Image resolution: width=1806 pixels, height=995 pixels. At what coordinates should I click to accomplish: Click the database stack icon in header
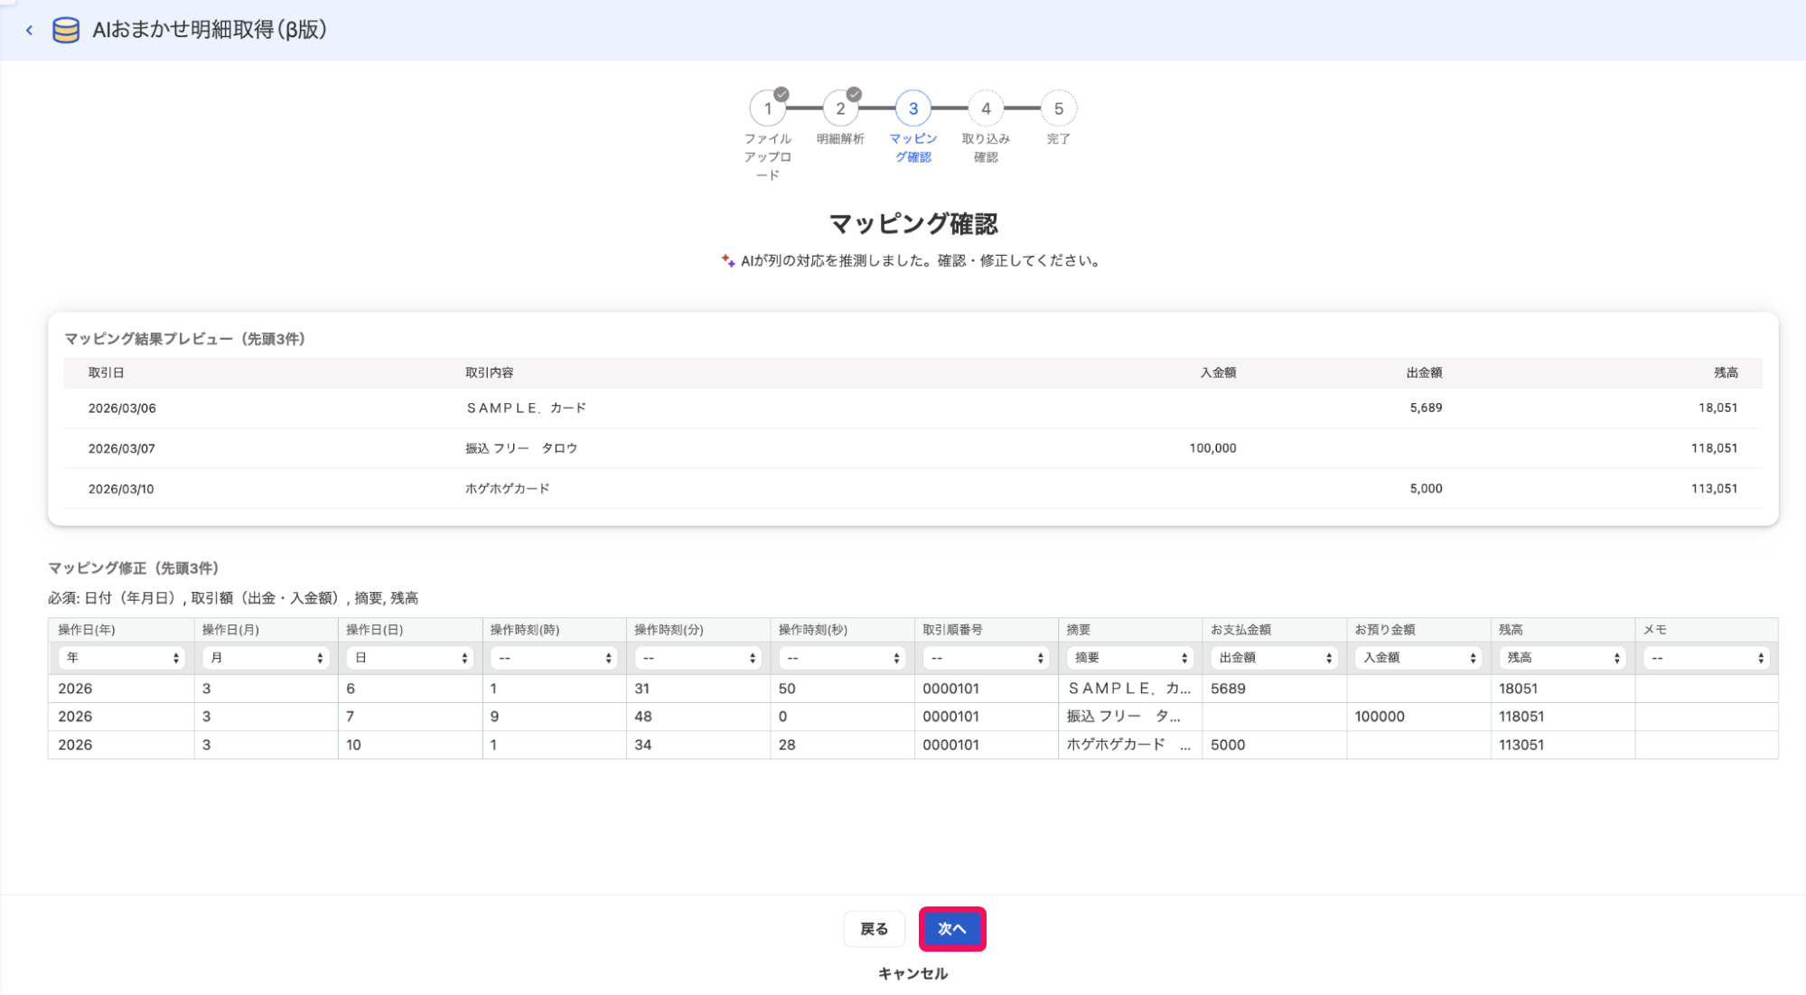click(66, 30)
